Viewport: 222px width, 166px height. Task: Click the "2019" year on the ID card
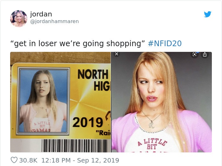(88, 122)
